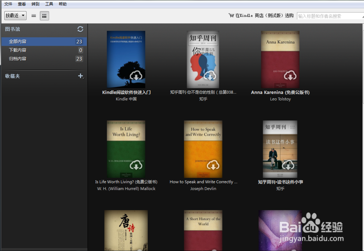
Task: Click the shopping cart icon
Action: pyautogui.click(x=231, y=15)
